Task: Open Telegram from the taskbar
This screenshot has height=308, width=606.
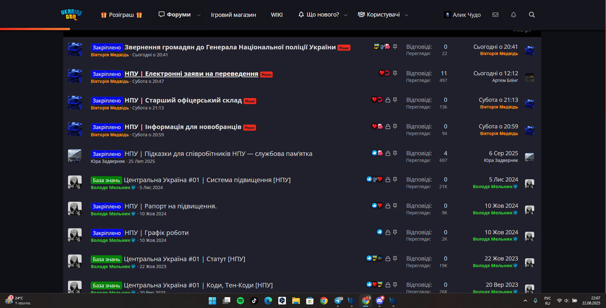Action: pos(338,300)
